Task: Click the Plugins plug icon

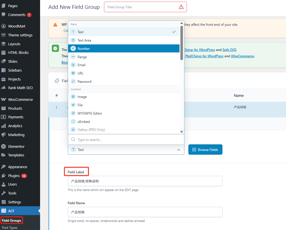Action: 3,176
